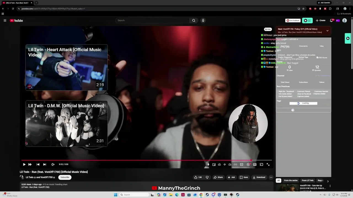Open the All Bookmarks folder

[344, 14]
